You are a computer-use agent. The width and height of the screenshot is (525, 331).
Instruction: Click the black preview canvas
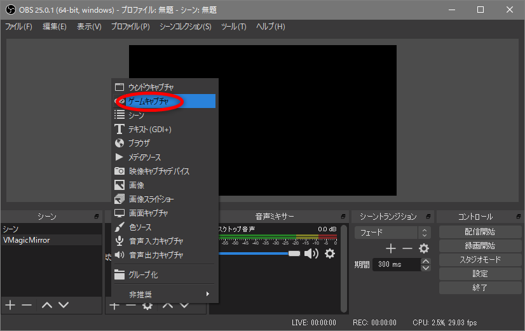coord(263,121)
